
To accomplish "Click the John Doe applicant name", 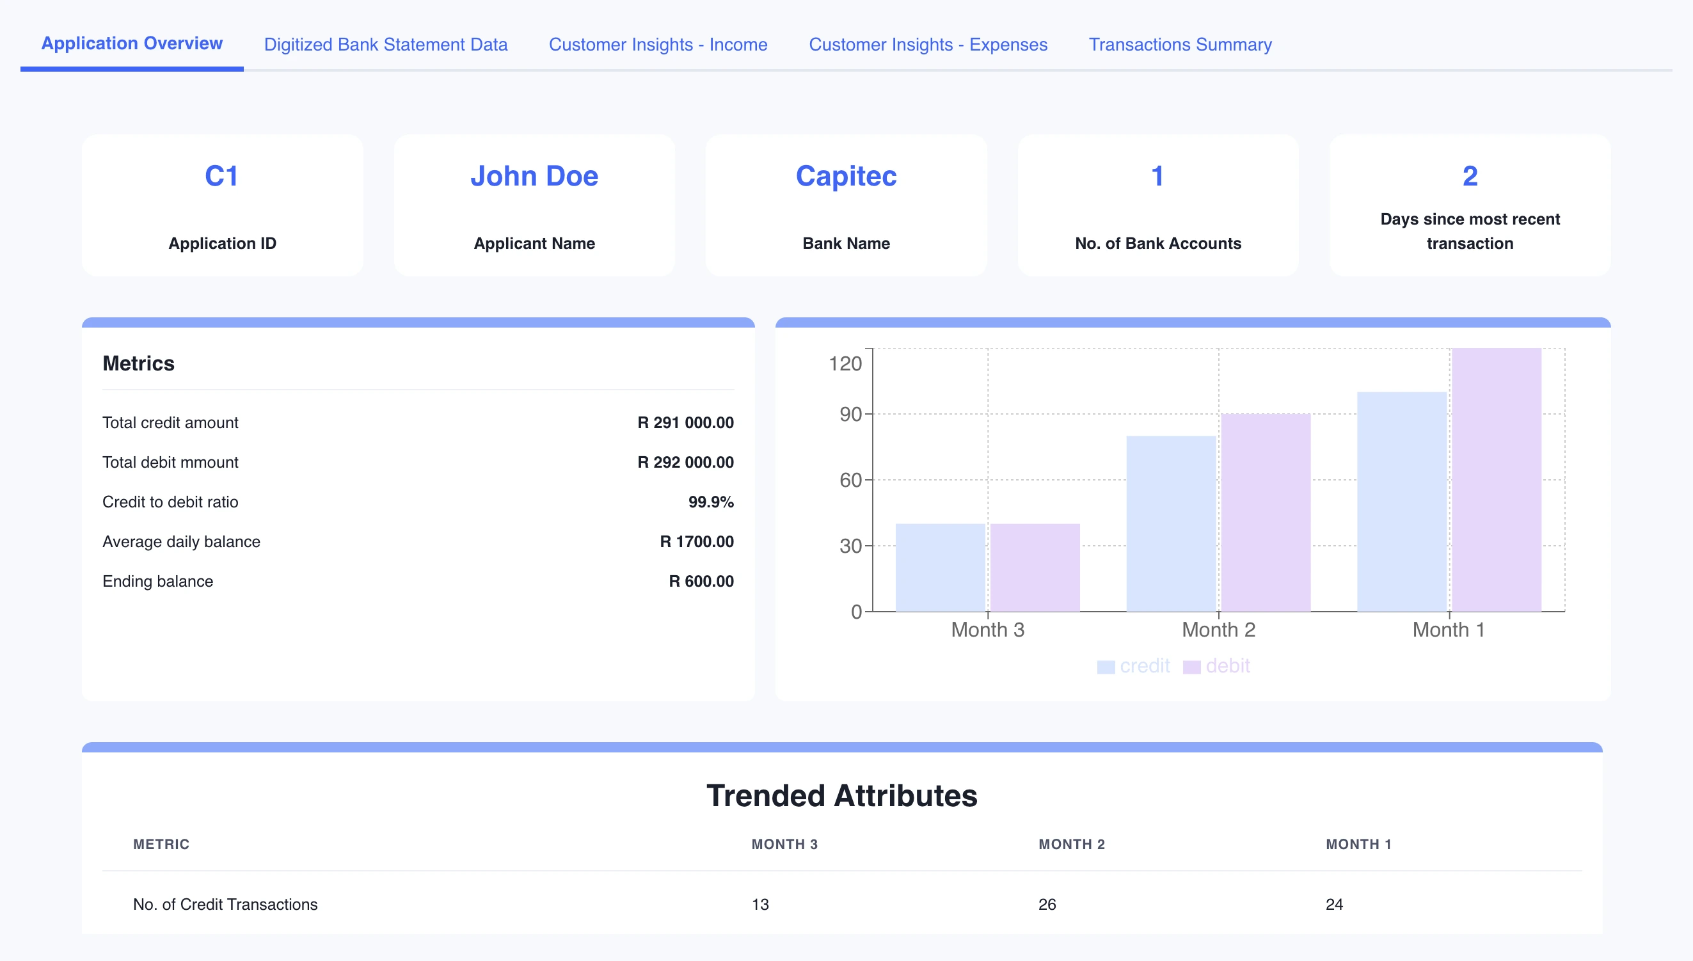I will click(534, 176).
